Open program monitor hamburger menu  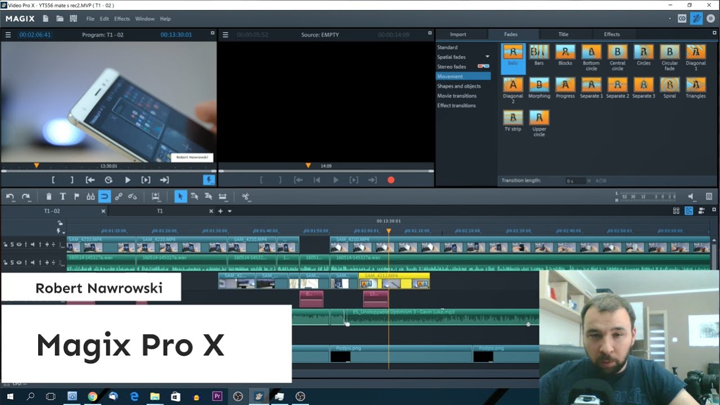(x=8, y=35)
